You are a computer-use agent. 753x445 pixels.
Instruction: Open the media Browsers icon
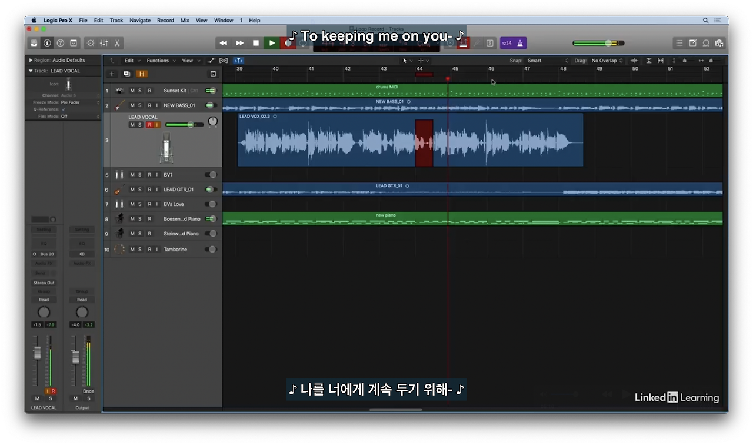[719, 43]
